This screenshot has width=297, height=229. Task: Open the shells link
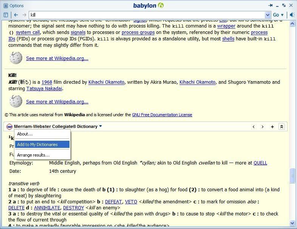pyautogui.click(x=228, y=39)
